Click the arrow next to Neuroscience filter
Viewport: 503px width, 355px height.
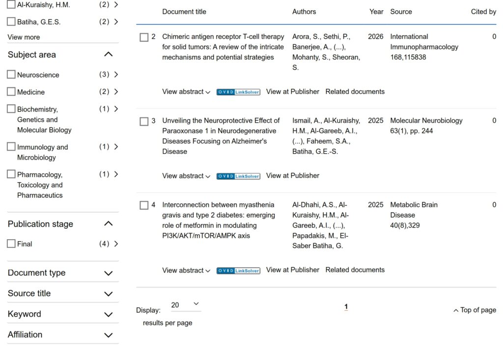116,75
